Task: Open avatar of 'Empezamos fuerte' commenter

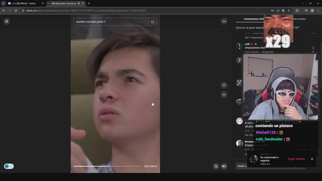Action: click(239, 143)
